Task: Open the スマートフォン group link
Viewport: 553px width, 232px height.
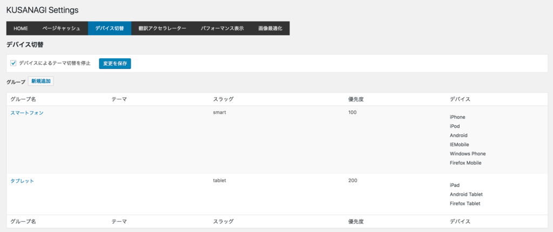Action: point(27,113)
